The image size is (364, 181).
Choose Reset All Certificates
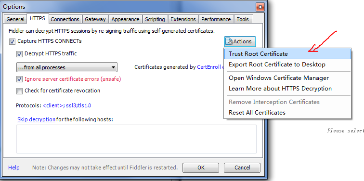pos(287,113)
